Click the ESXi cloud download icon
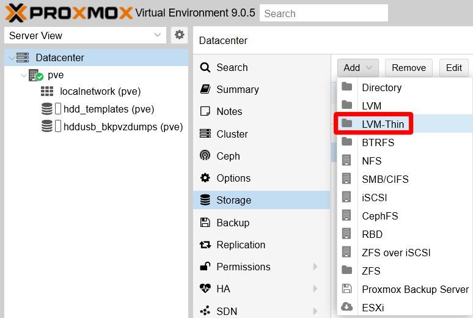The image size is (473, 318). [x=347, y=307]
